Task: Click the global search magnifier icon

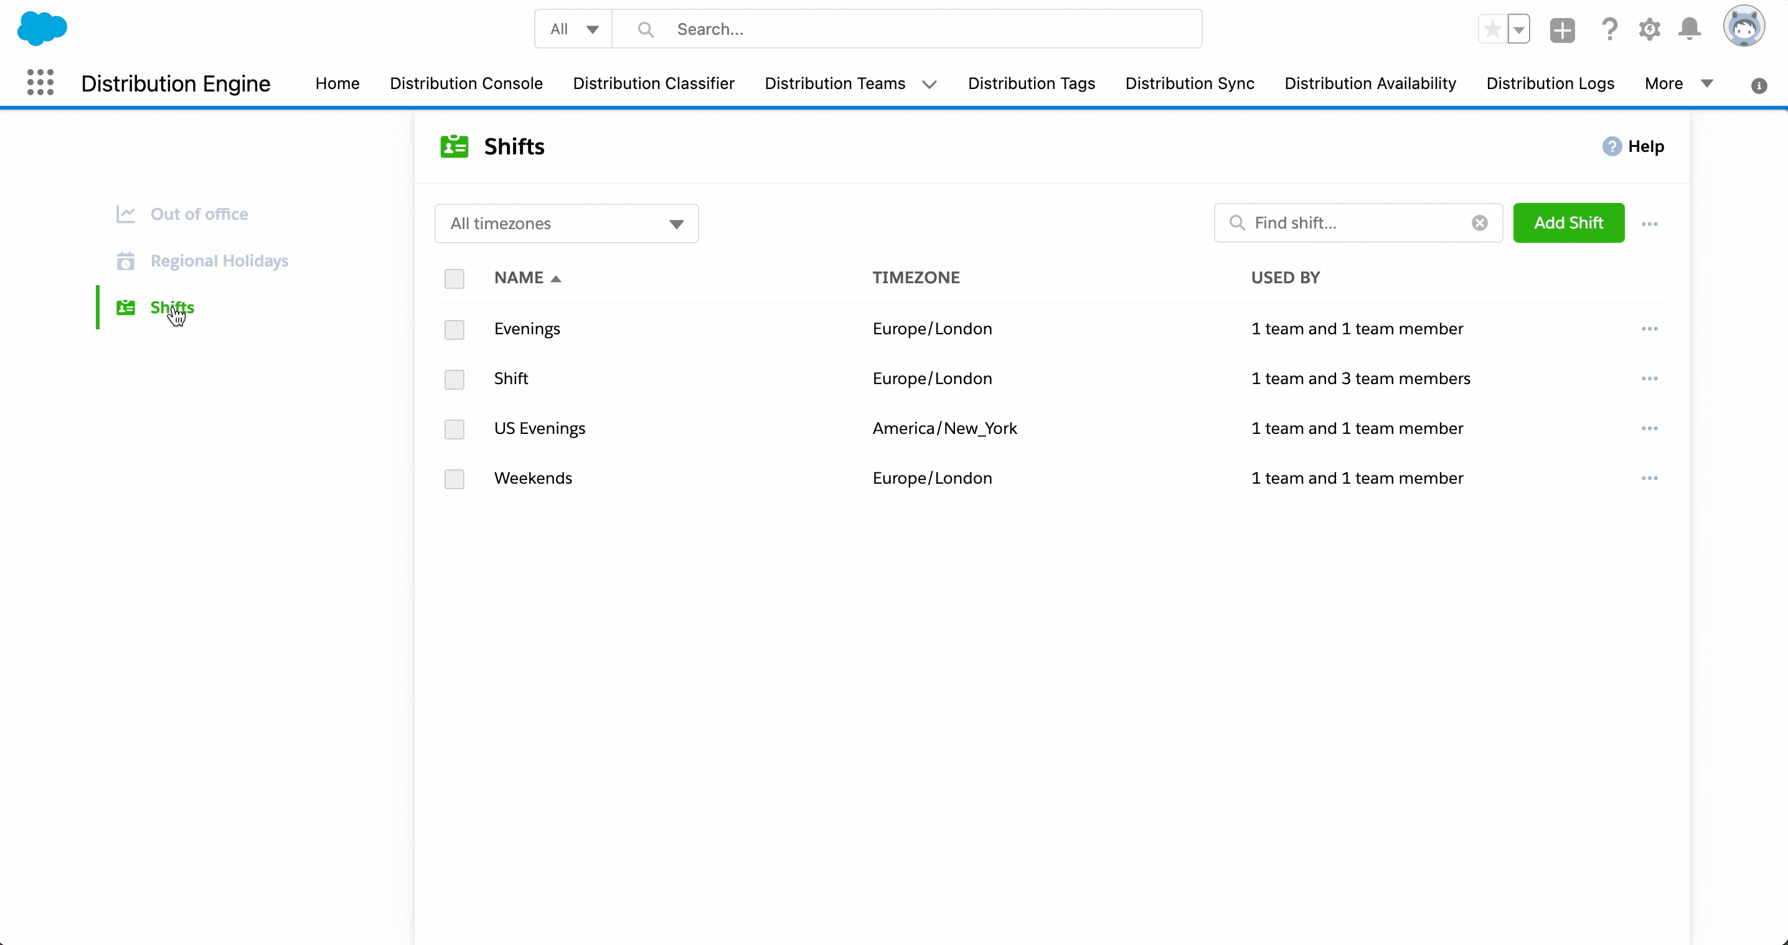Action: (646, 29)
